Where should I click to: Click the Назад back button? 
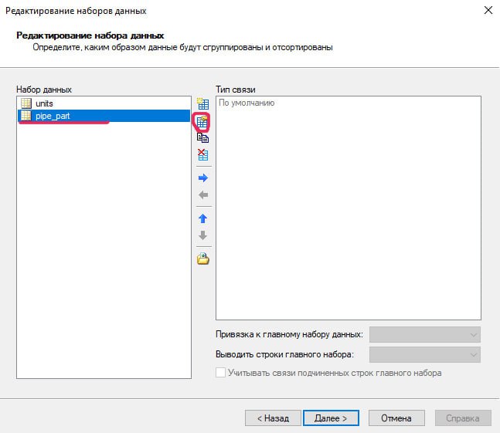(272, 418)
